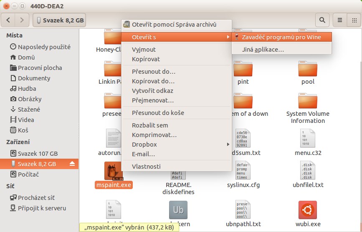Image resolution: width=362 pixels, height=232 pixels.
Task: Select the syslinux.cfg file icon
Action: point(243,170)
